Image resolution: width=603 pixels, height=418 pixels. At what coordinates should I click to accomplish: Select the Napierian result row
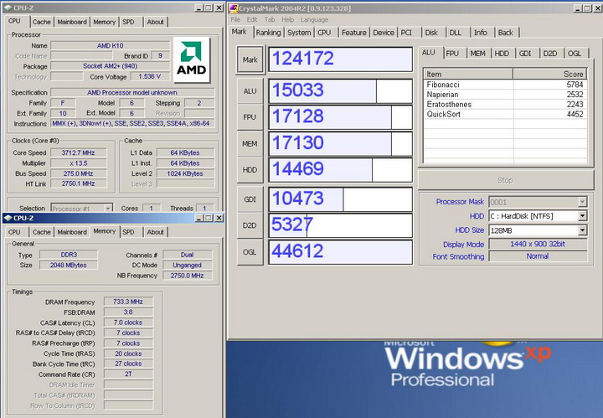pyautogui.click(x=505, y=95)
